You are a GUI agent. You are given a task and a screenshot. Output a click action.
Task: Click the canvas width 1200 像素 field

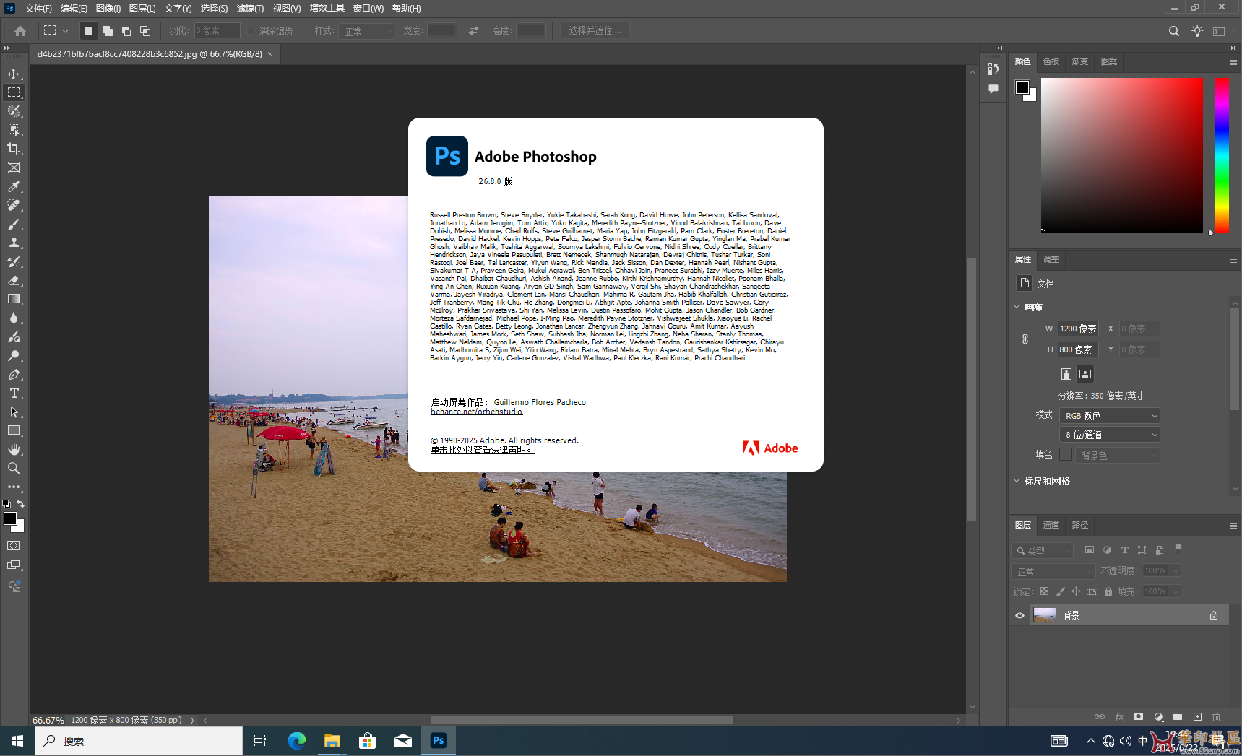point(1077,329)
